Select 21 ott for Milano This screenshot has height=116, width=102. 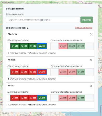click(15, 72)
